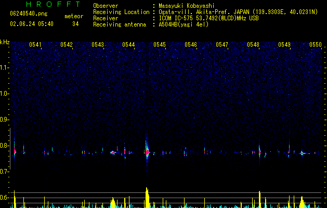The image size is (327, 208).
Task: Click the 0.8 frequency axis label
Action: pos(4,146)
